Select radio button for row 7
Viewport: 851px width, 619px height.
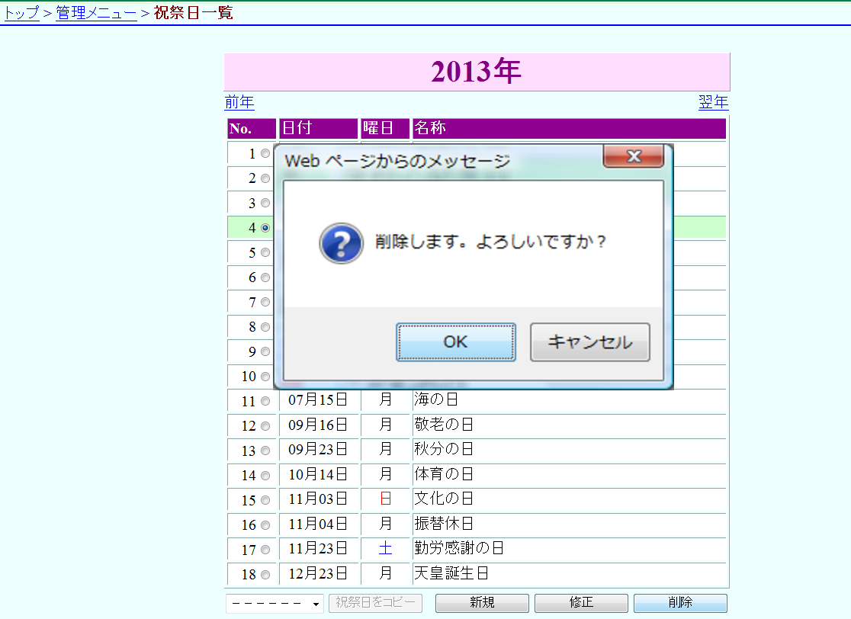pyautogui.click(x=265, y=302)
